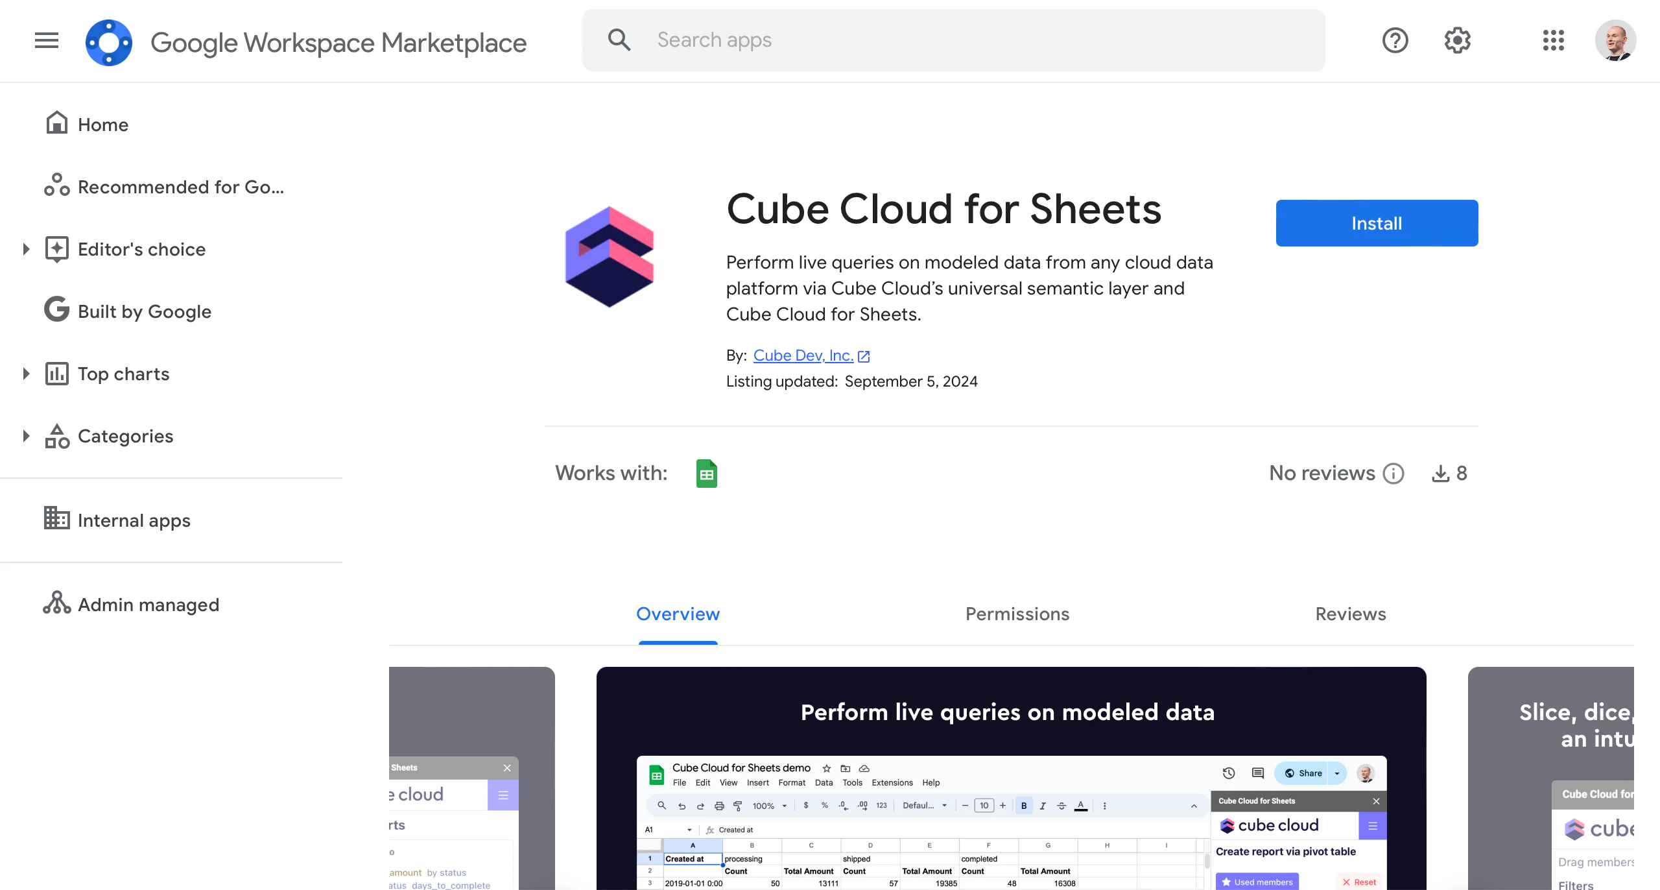The width and height of the screenshot is (1660, 890).
Task: Go to Built by Google
Action: click(144, 311)
